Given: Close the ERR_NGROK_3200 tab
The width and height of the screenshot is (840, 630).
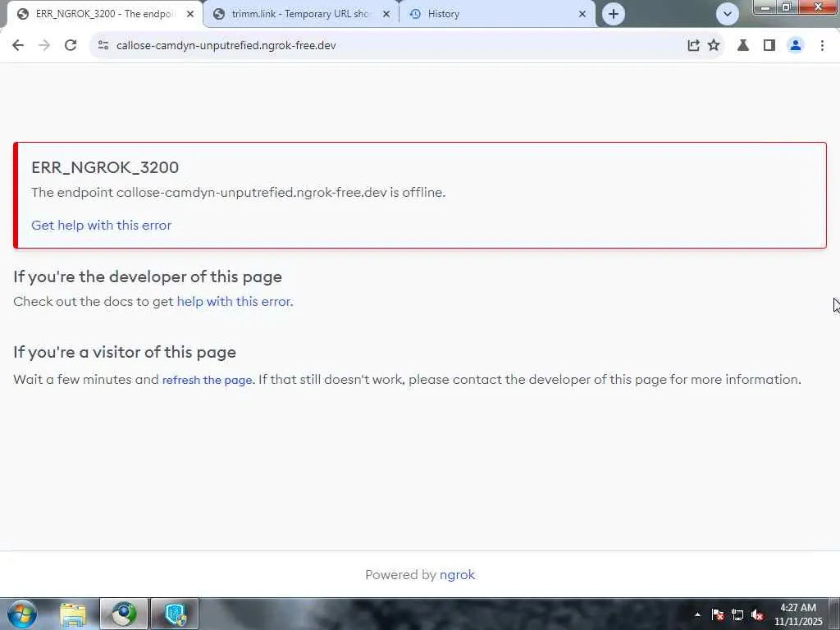Looking at the screenshot, I should tap(190, 14).
